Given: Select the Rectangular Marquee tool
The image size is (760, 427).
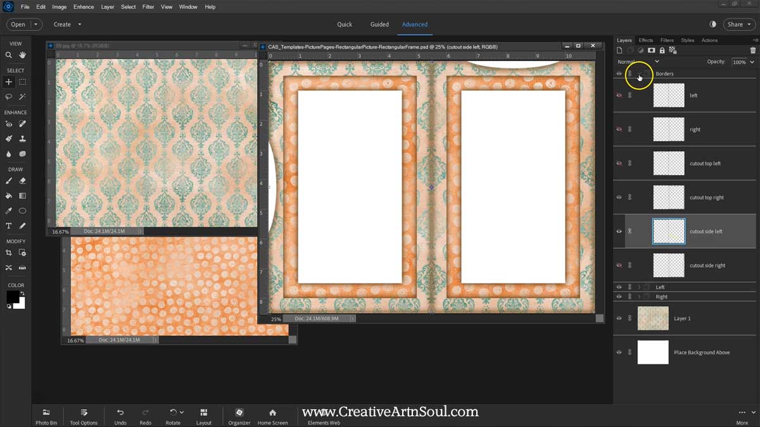Looking at the screenshot, I should coord(23,82).
